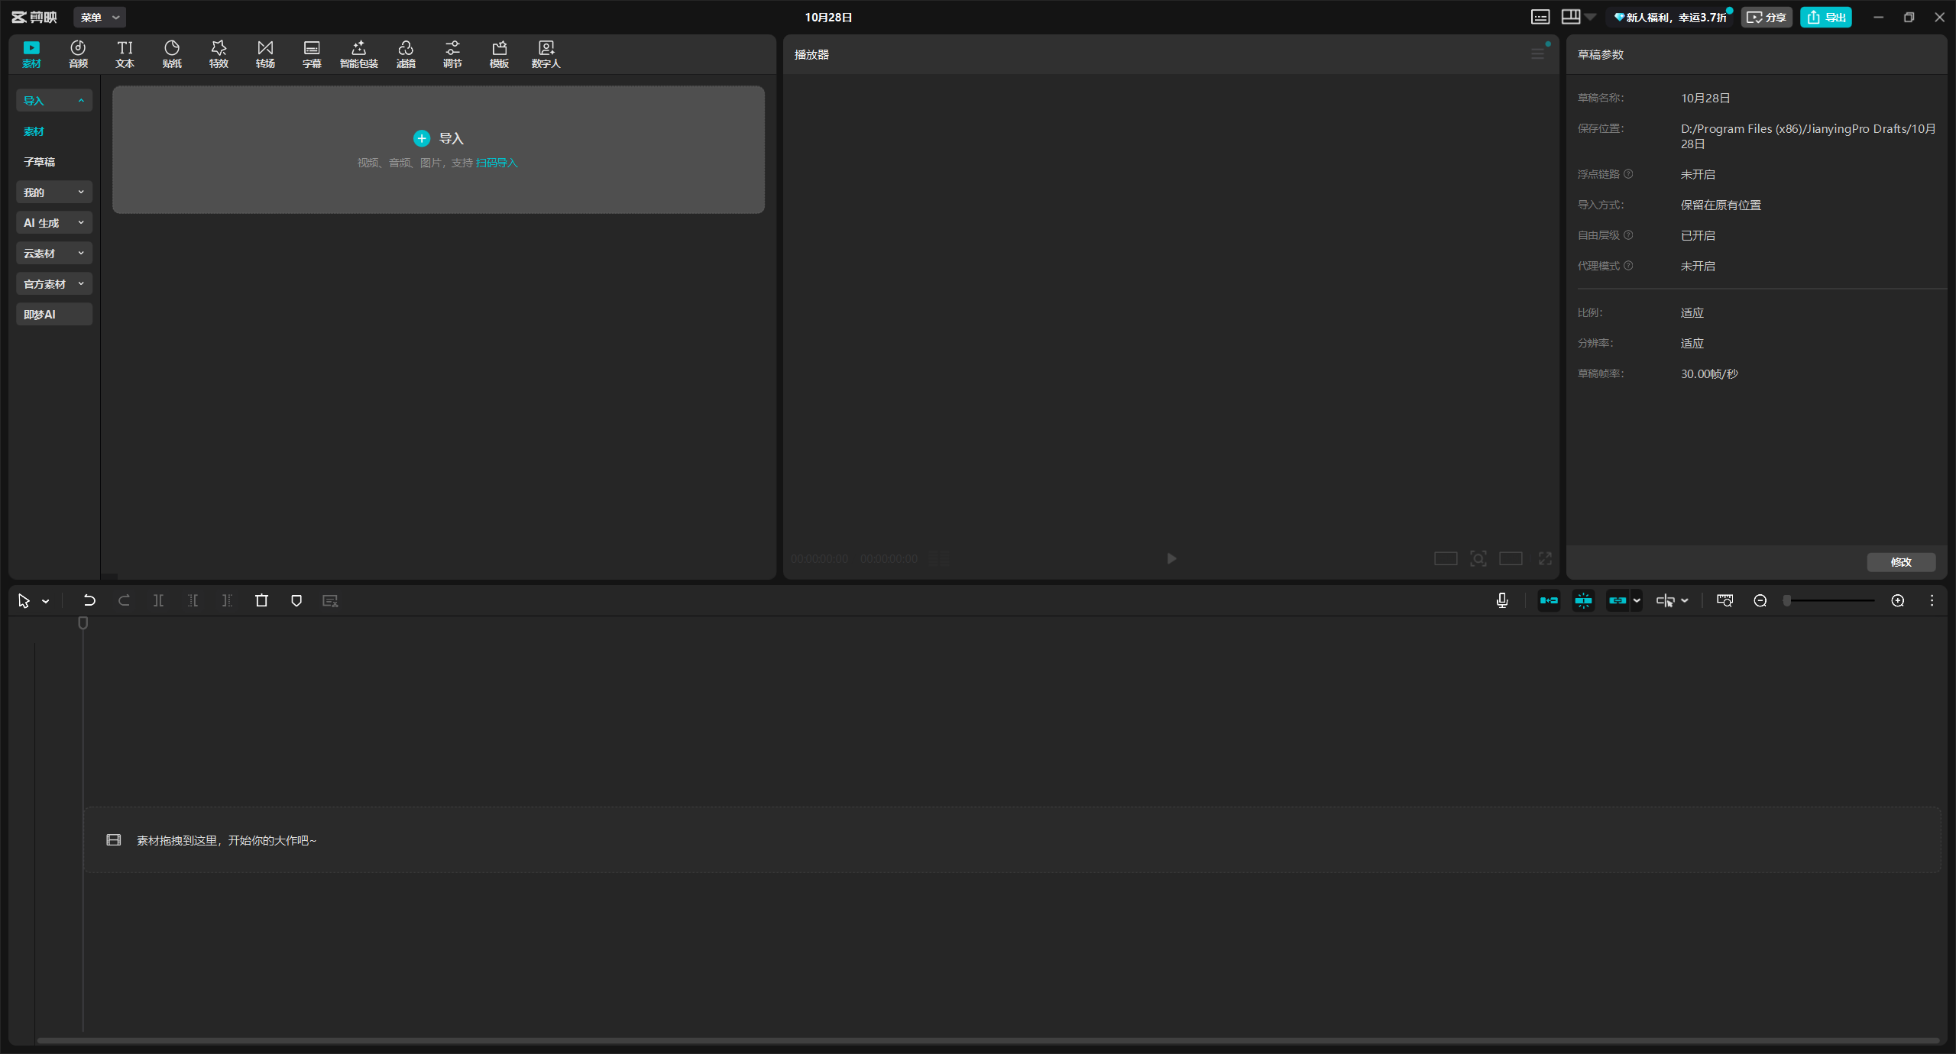Screen dimensions: 1956x1054
Task: Click the timeline zoom slider
Action: (1830, 601)
